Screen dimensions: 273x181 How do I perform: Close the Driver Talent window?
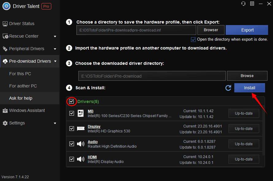coord(269,4)
